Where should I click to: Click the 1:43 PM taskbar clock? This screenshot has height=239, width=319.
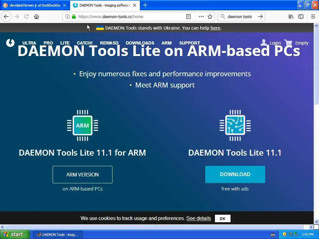pos(307,235)
